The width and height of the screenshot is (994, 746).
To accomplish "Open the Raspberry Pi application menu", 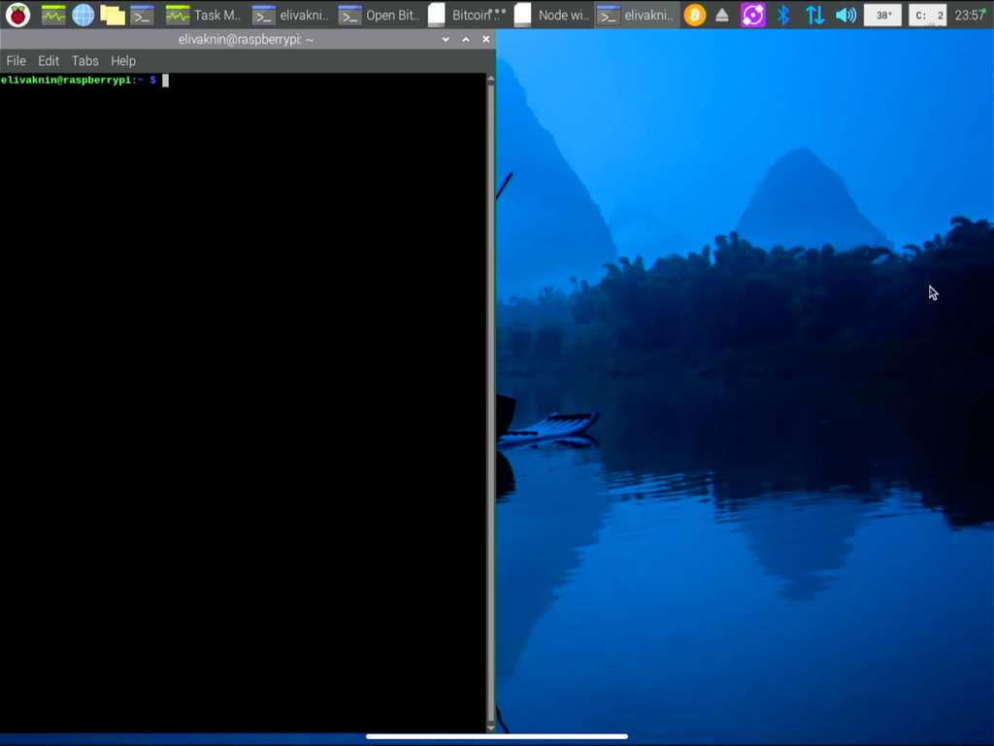I will pyautogui.click(x=16, y=15).
